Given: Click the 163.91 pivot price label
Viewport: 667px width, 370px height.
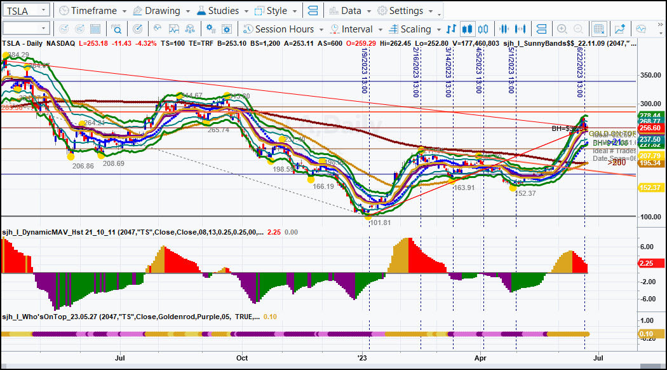Looking at the screenshot, I should (x=464, y=188).
